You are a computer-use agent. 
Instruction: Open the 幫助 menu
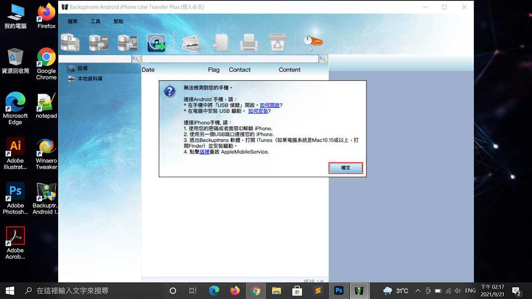[118, 22]
